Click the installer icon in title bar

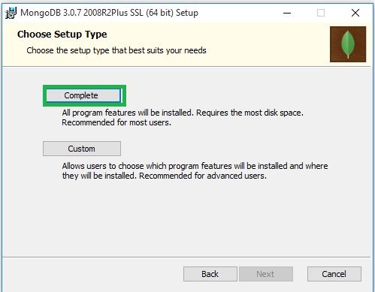11,13
